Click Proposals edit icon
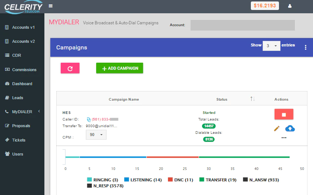Viewport: 313px width, 195px height. coord(7,126)
